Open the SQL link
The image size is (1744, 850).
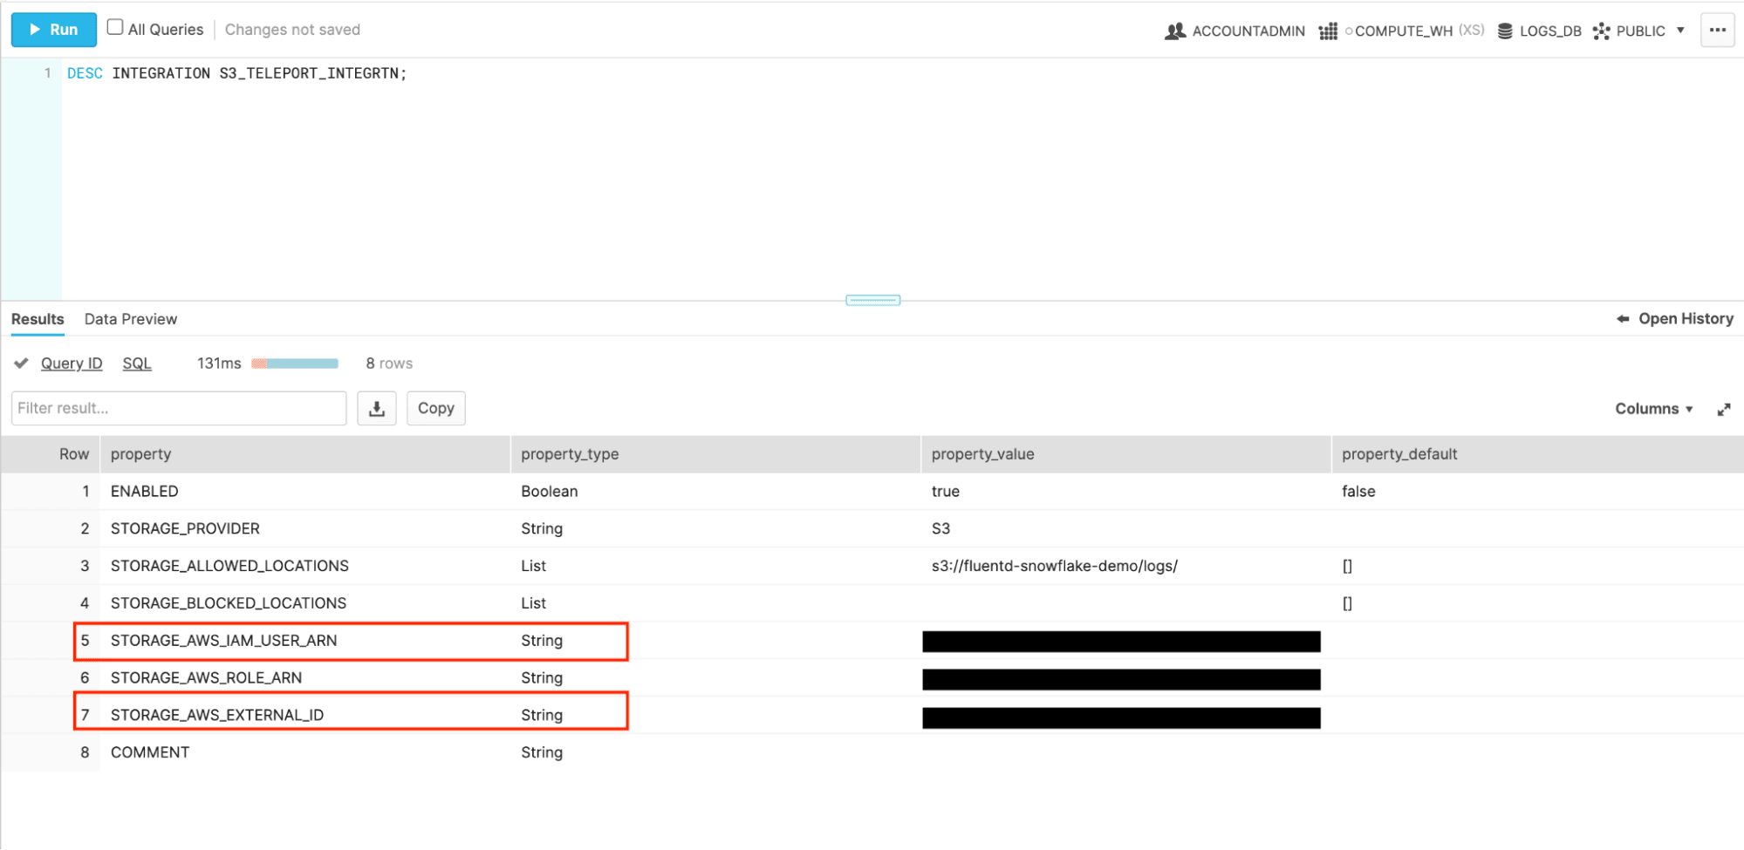(137, 364)
